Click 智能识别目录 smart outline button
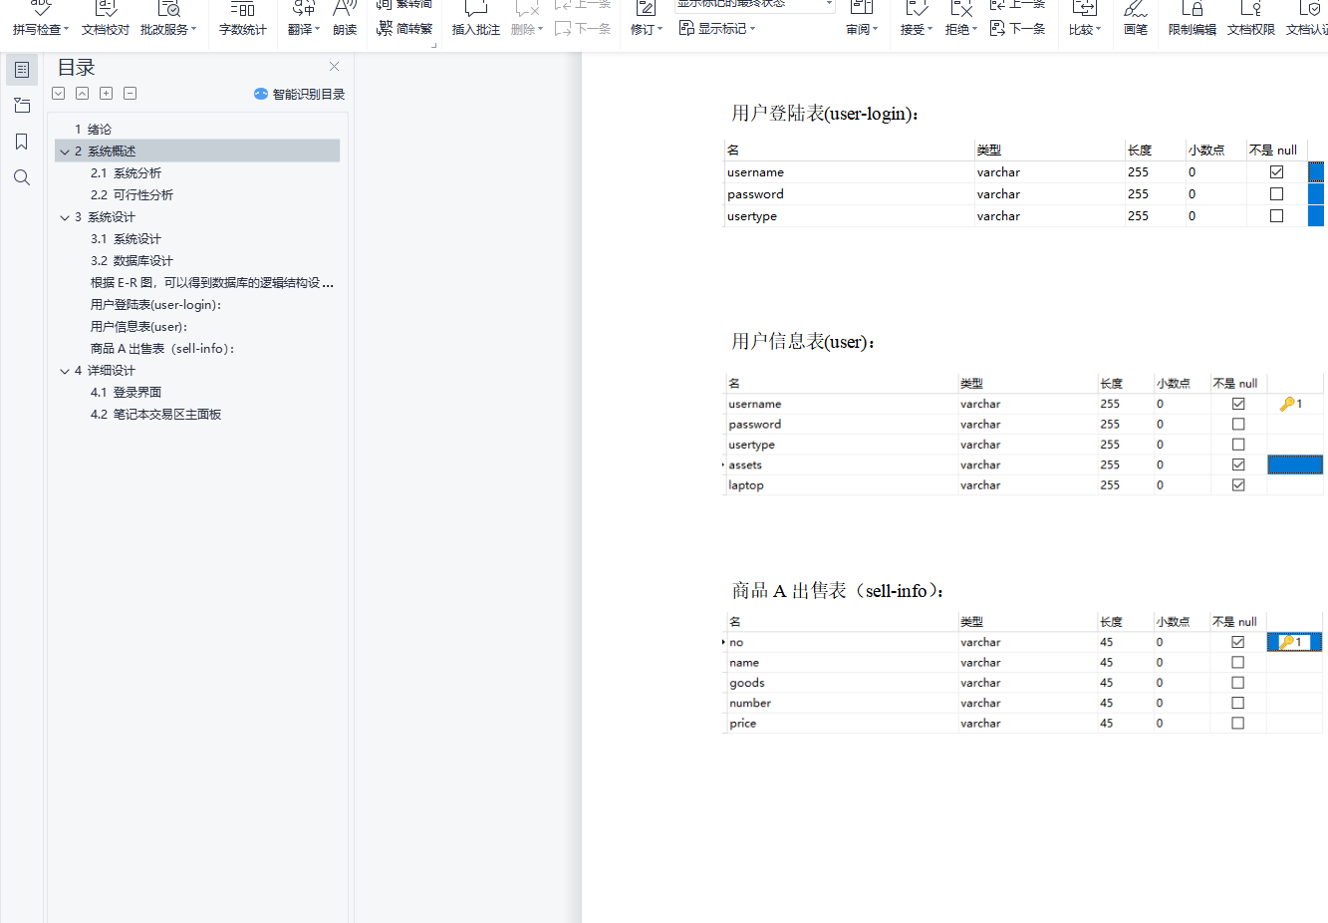Screen dimensions: 1328x923 click(299, 94)
